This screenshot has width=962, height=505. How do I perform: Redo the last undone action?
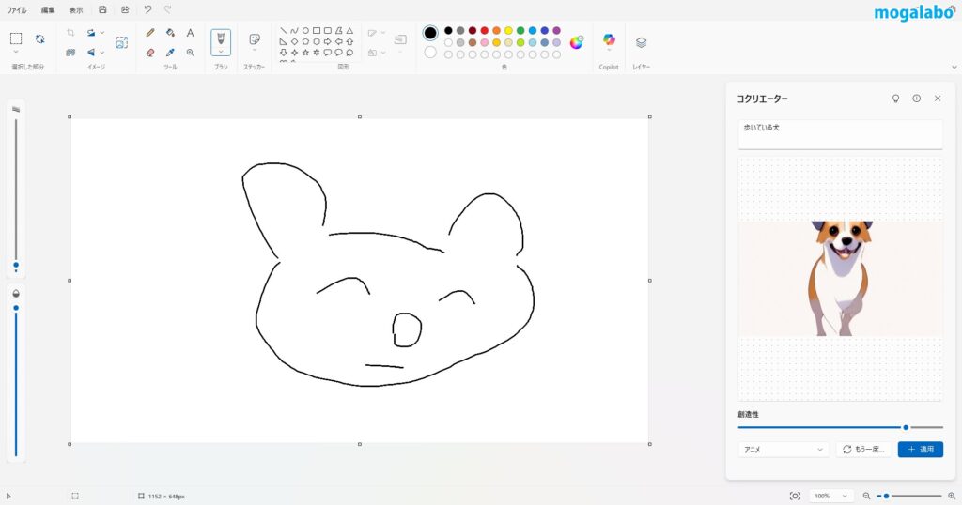167,9
